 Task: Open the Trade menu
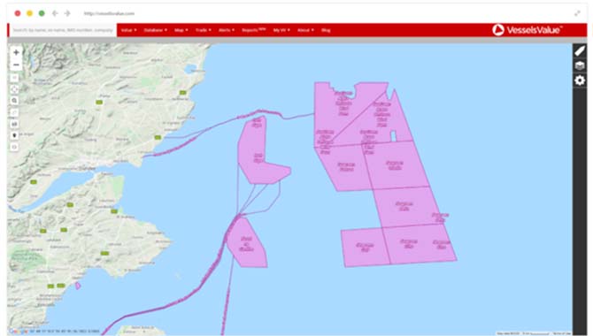[204, 30]
